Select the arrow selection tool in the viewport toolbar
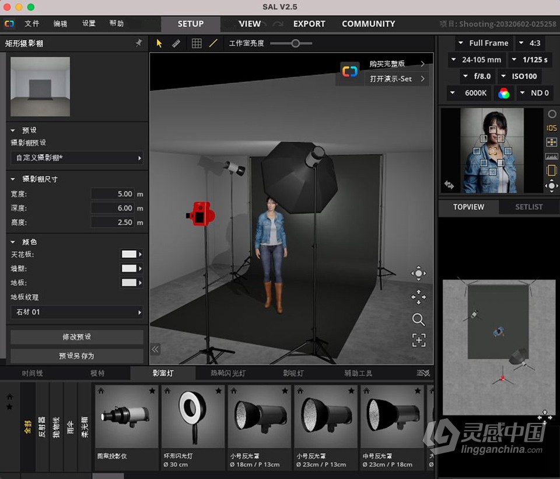Screen dimensions: 560x479 pos(158,43)
